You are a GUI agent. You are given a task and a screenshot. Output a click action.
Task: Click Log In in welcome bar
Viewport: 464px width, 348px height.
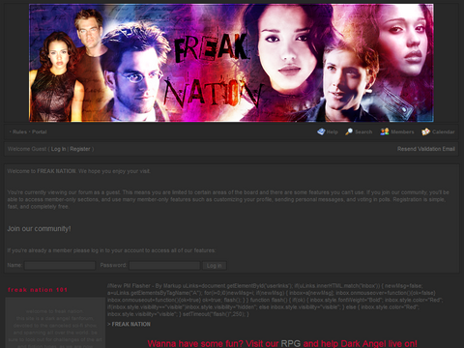tap(58, 149)
